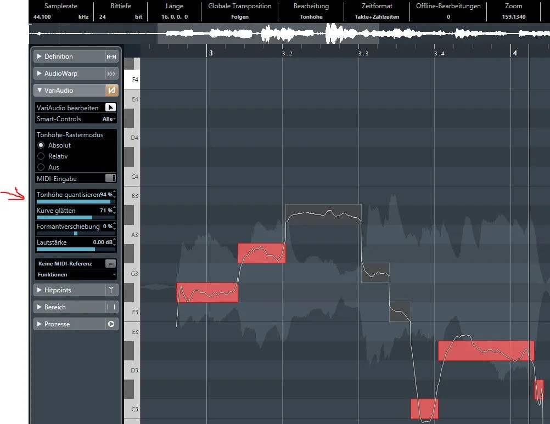Select the Absolut raster mode

pos(41,145)
